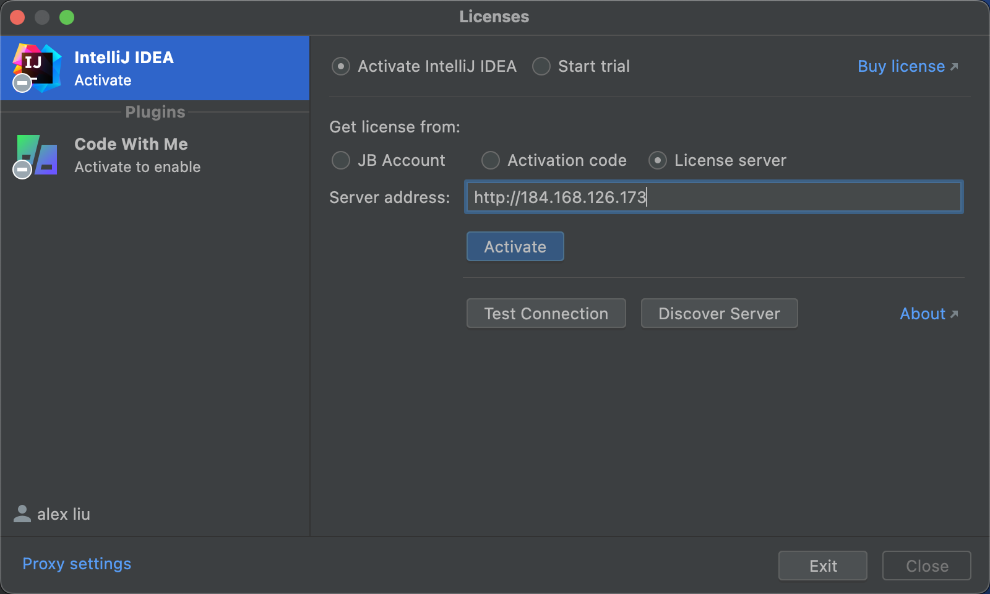Click the disabled Close button

(x=927, y=566)
